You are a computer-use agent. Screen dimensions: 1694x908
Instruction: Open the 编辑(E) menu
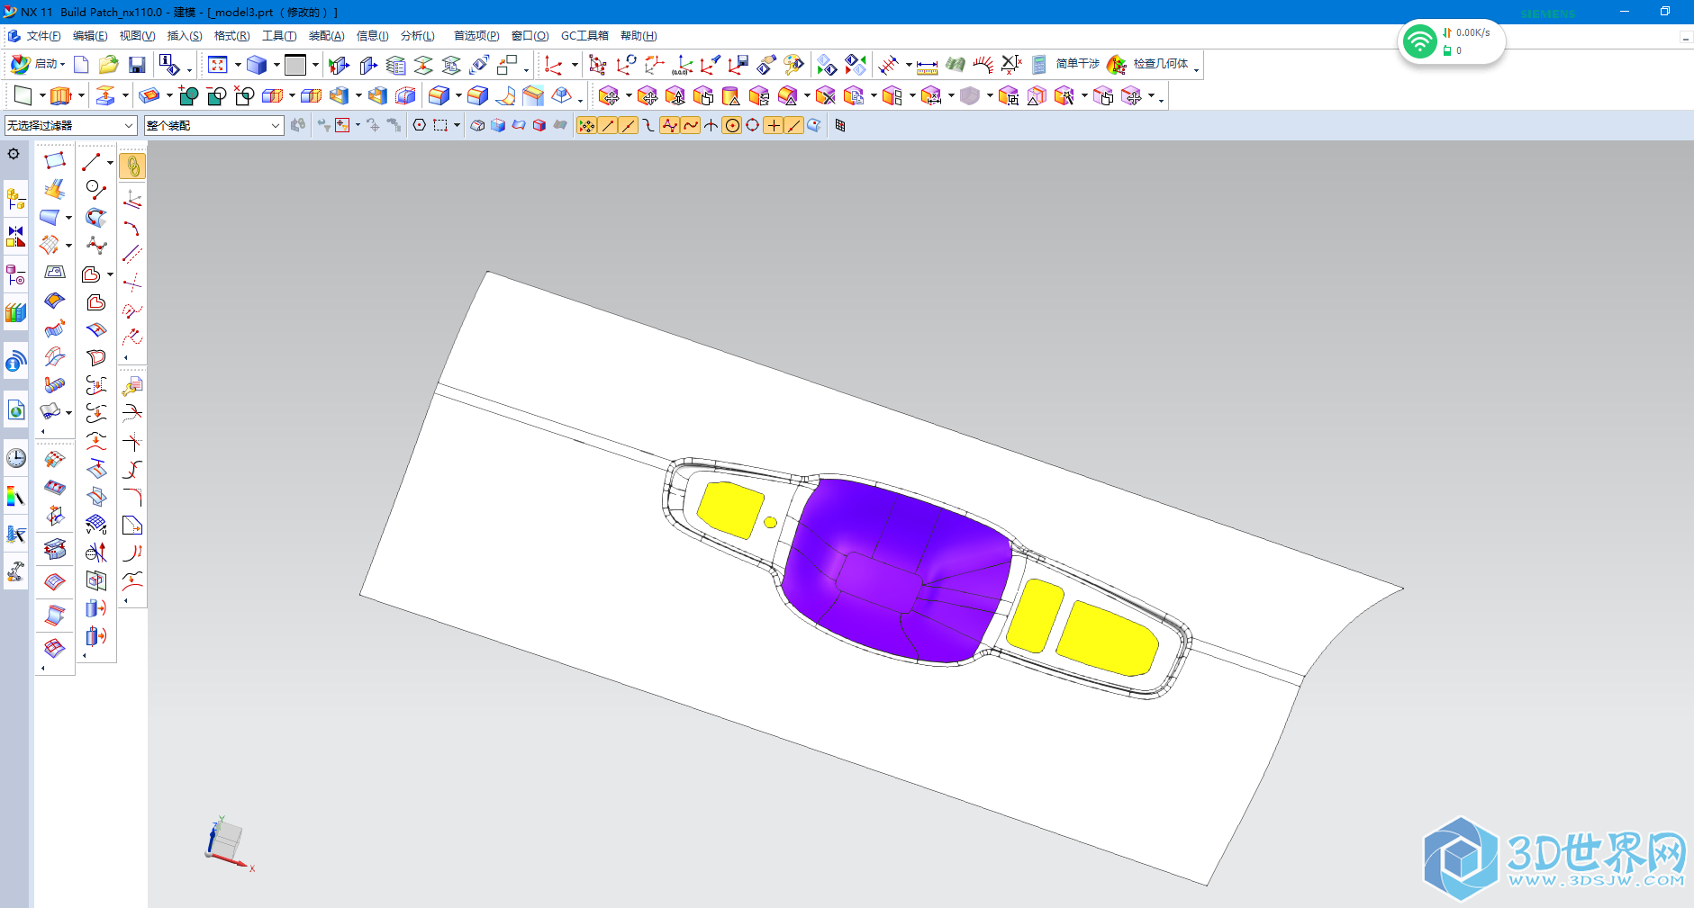90,36
